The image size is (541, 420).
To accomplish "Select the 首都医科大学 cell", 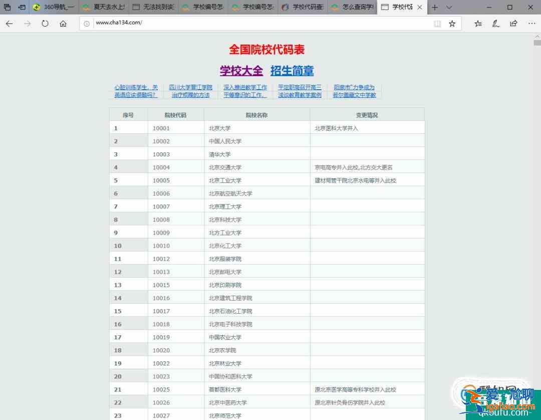I will point(256,389).
